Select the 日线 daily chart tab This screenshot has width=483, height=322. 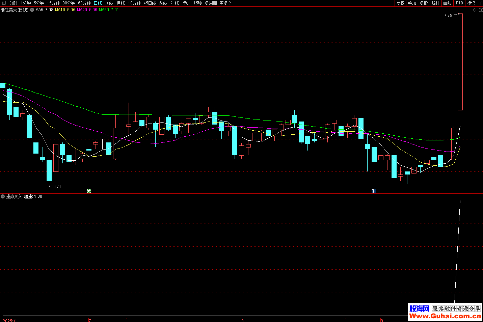(98, 3)
